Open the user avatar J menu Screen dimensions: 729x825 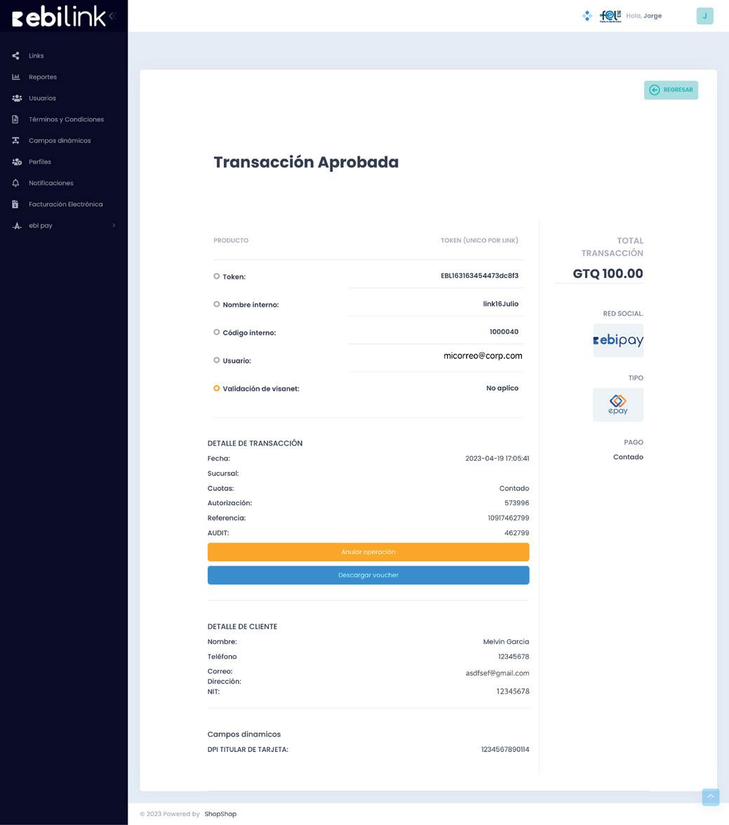point(704,15)
